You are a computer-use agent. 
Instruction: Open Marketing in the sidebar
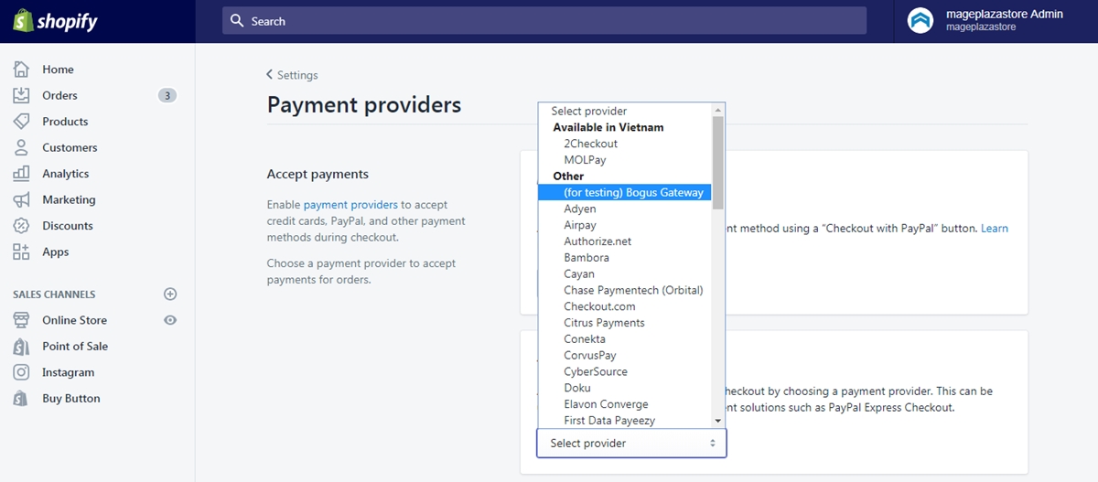[x=69, y=199]
